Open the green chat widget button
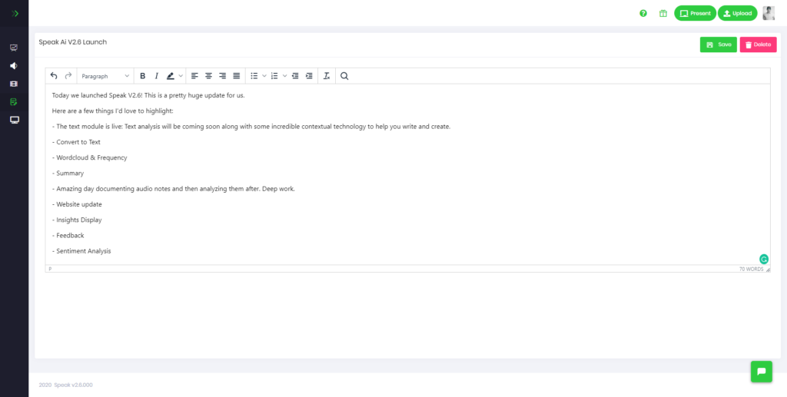Image resolution: width=787 pixels, height=397 pixels. [762, 372]
